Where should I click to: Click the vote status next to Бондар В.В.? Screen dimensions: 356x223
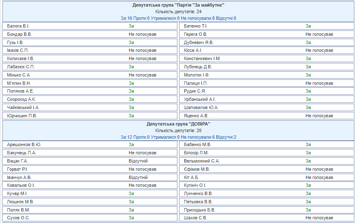(142, 34)
